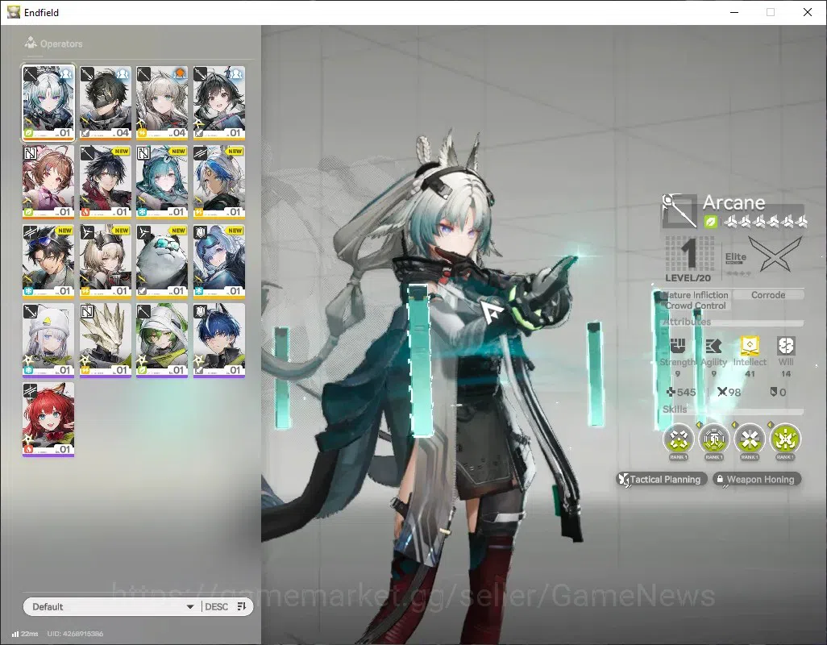Click the highlighted Intellect attribute icon

pos(750,345)
